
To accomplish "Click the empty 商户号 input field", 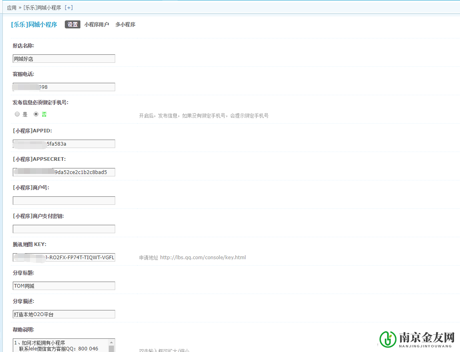I will click(64, 201).
